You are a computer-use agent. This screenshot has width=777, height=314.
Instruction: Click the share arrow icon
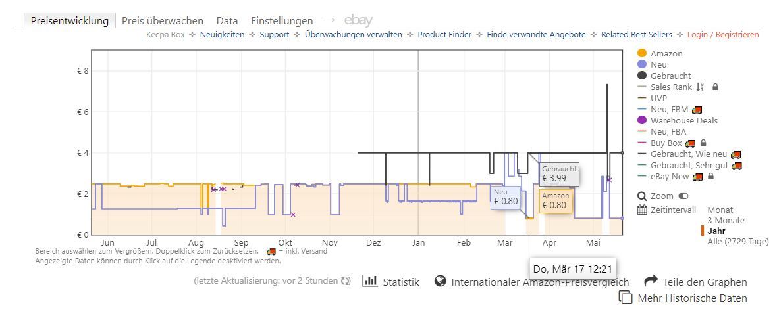pyautogui.click(x=651, y=280)
